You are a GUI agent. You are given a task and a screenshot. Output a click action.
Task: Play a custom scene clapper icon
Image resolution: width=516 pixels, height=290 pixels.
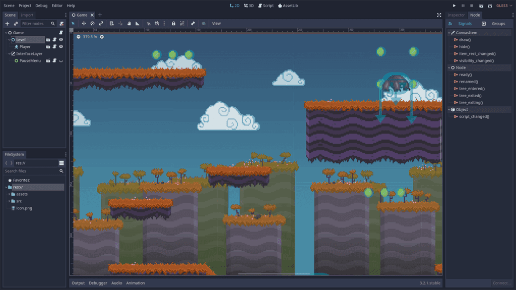[490, 6]
